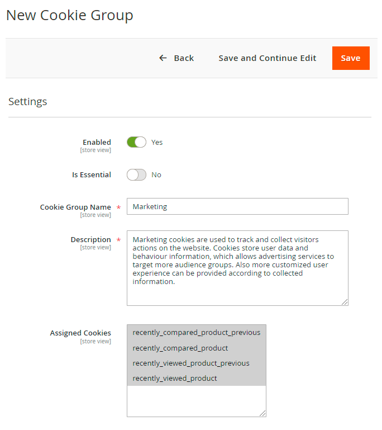The height and width of the screenshot is (430, 382).
Task: Disable the Enabled toggle switch
Action: click(136, 142)
